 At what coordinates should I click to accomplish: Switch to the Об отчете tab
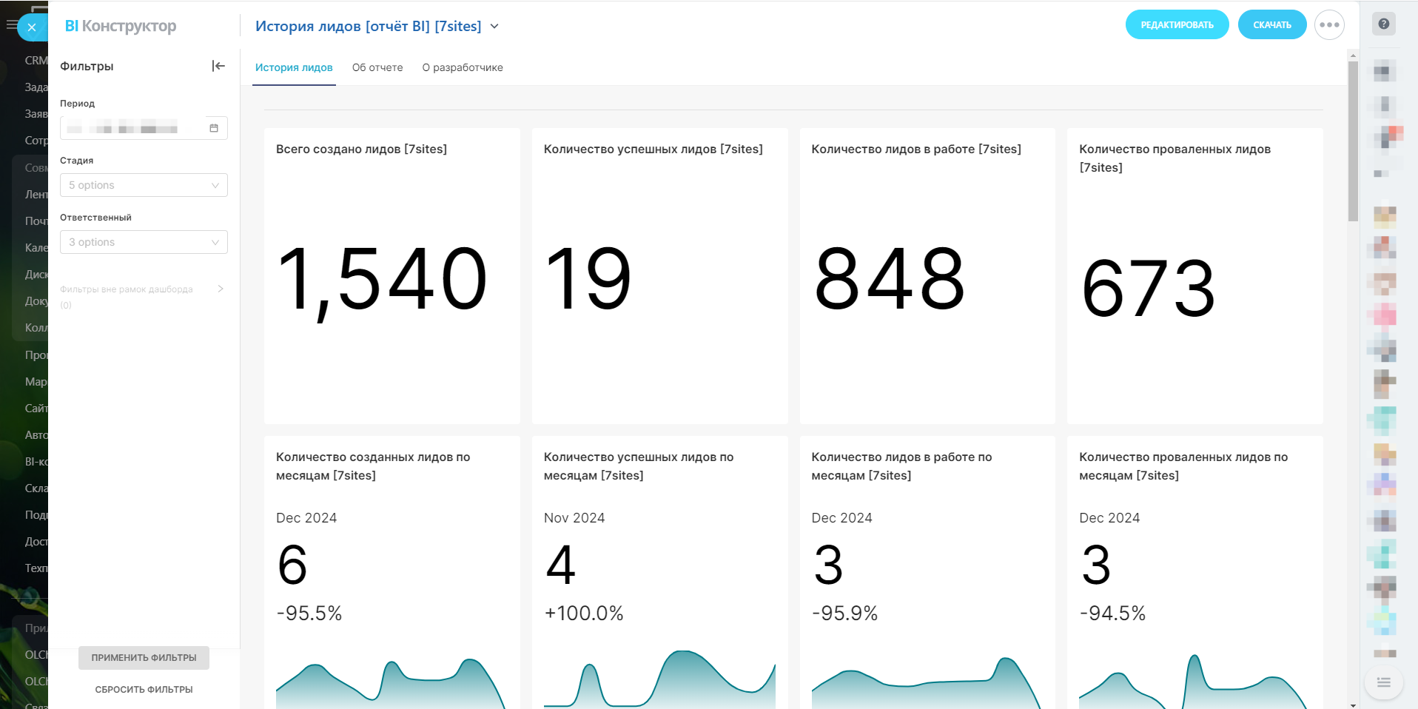coord(377,67)
